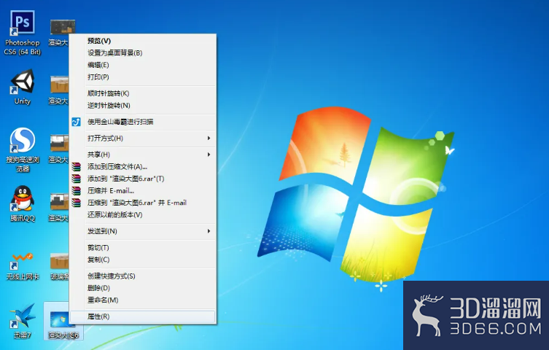
Task: Choose 剪切(T) from the context menu
Action: (143, 247)
